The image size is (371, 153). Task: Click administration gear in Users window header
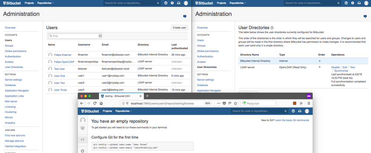tap(172, 3)
